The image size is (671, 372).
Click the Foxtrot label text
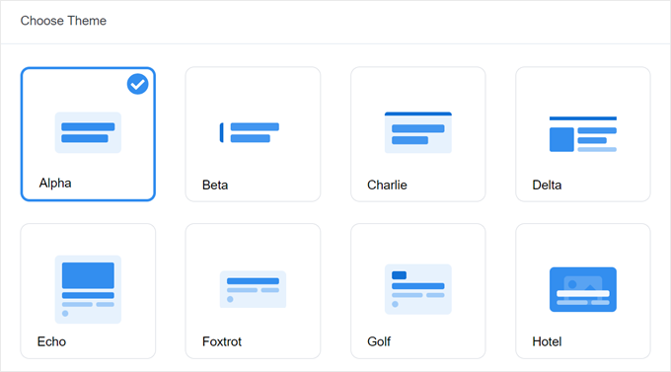point(222,341)
